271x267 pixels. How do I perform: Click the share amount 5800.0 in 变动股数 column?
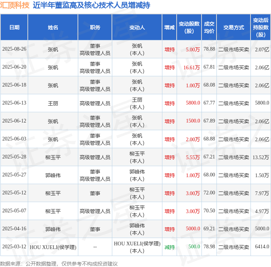pyautogui.click(x=193, y=103)
